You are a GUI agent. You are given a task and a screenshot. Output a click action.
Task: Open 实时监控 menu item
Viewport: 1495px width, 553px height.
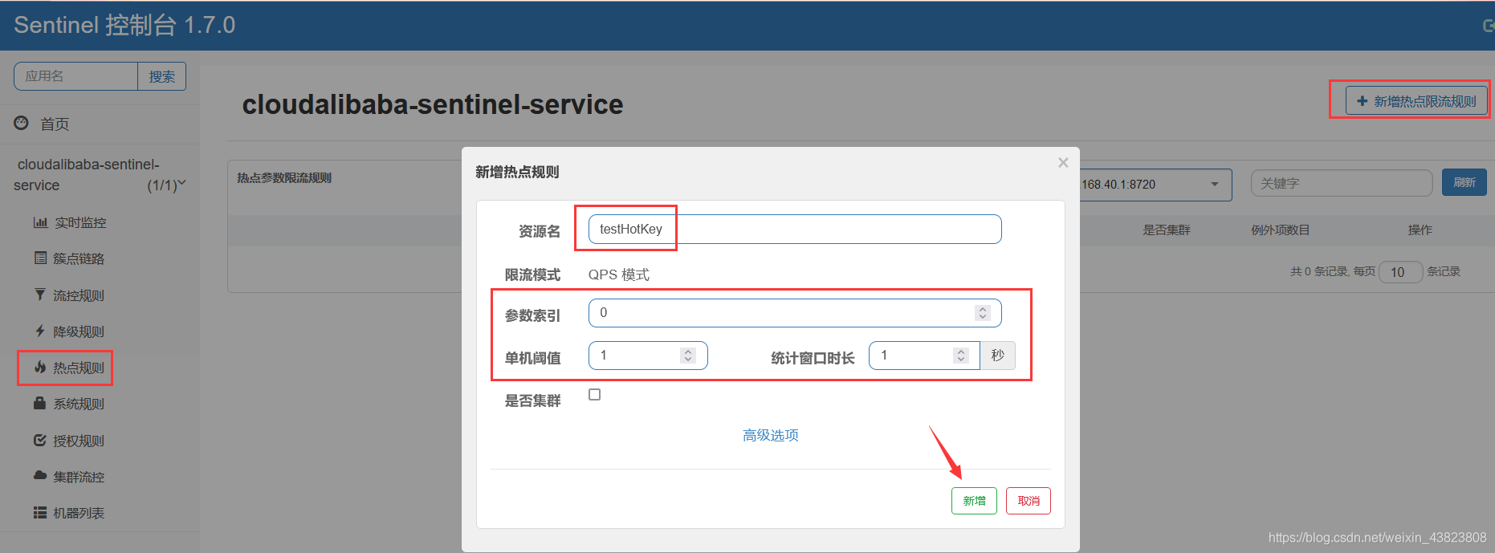click(80, 222)
